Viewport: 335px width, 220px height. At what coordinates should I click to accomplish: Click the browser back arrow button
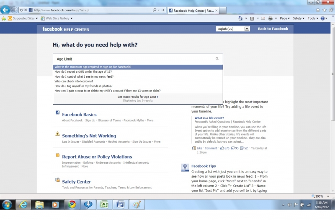click(5, 10)
